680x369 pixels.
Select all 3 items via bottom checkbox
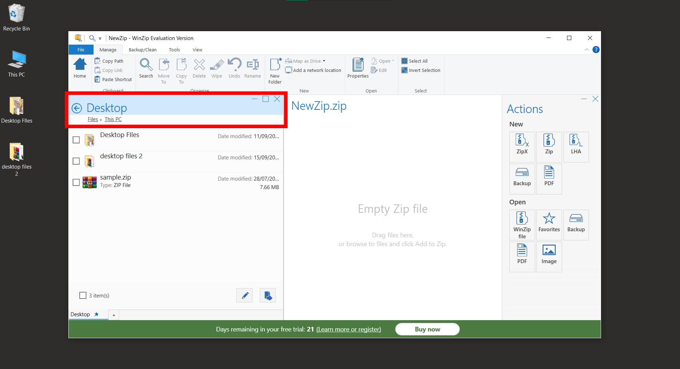pyautogui.click(x=83, y=295)
